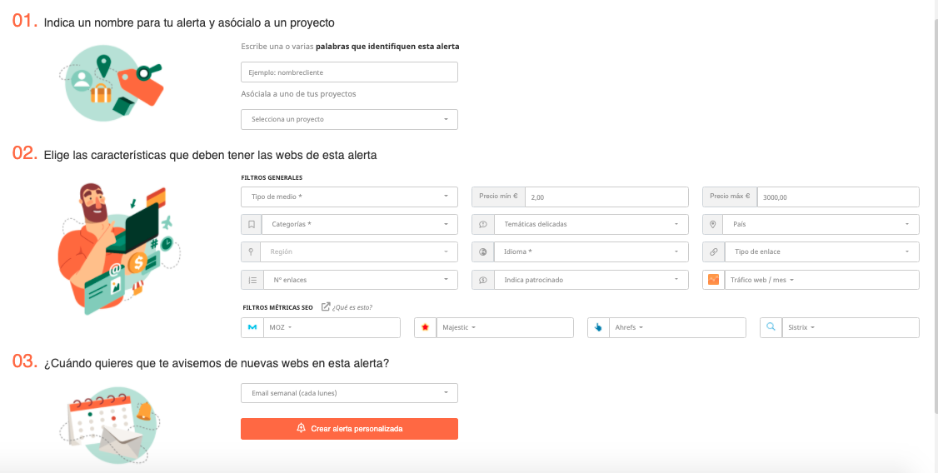This screenshot has width=938, height=473.
Task: Expand the Tipo de medio dropdown
Action: (349, 197)
